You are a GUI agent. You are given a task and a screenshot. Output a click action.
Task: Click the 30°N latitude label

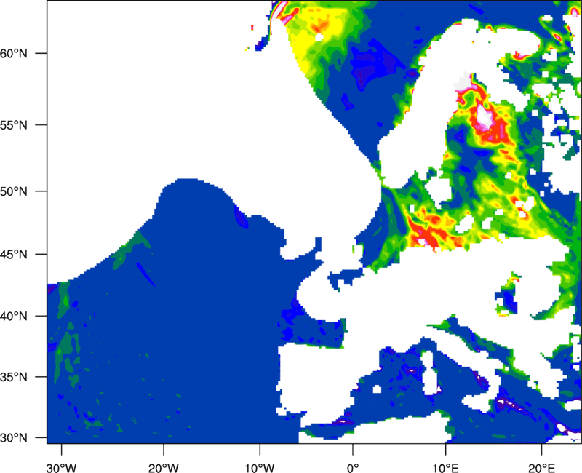[13, 438]
